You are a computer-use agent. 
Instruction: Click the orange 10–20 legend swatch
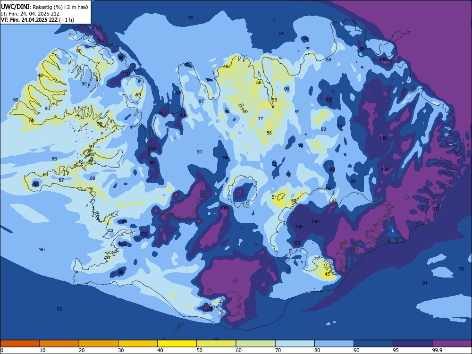[59, 344]
